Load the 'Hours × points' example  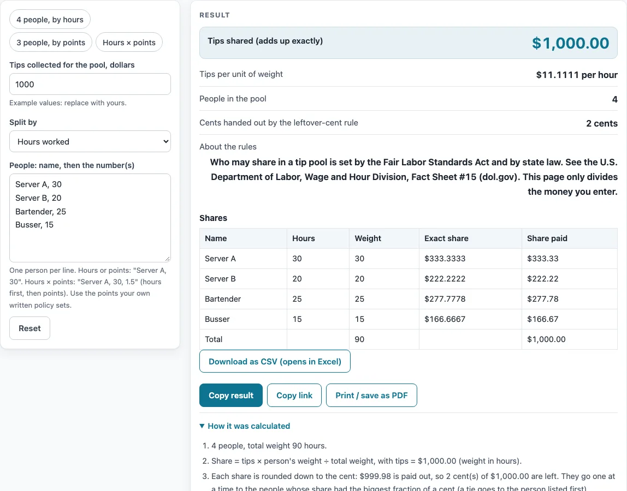[x=129, y=43]
